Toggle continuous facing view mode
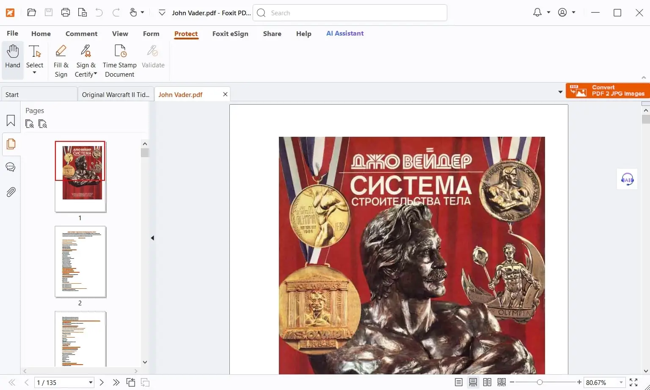This screenshot has height=390, width=650. [x=502, y=382]
